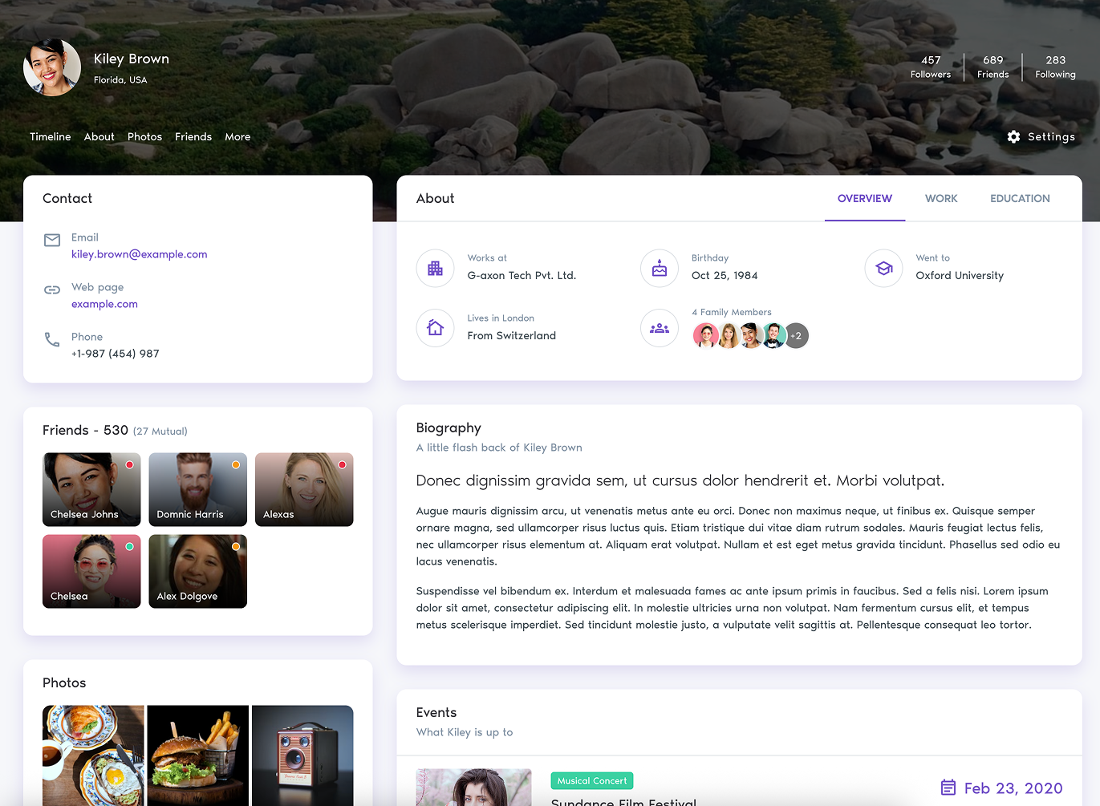
Task: Expand the +2 family members badge
Action: click(x=796, y=335)
